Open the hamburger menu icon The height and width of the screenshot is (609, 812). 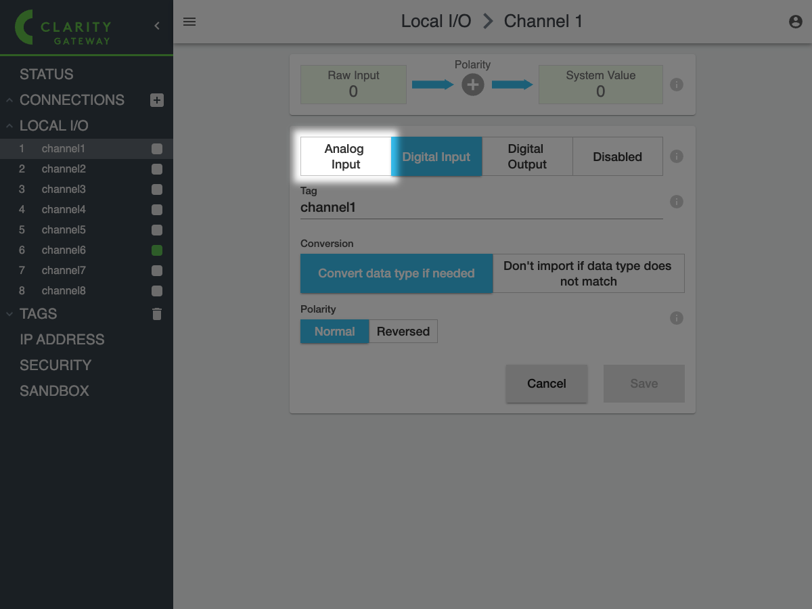click(189, 22)
